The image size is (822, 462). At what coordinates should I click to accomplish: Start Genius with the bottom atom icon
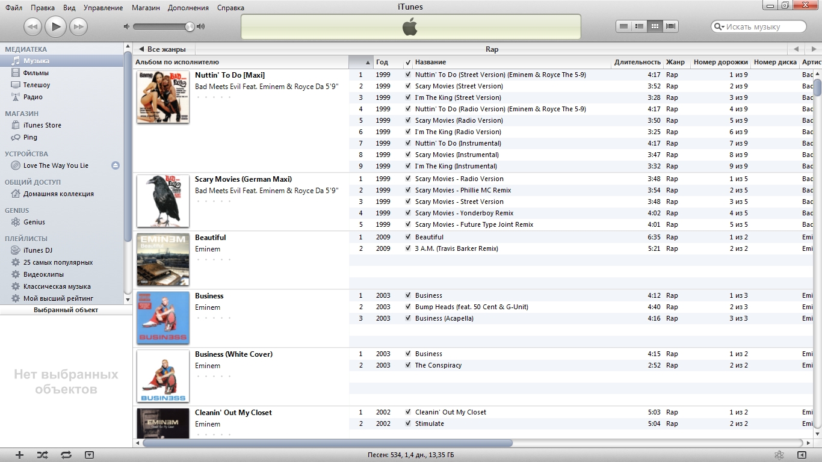(x=779, y=455)
